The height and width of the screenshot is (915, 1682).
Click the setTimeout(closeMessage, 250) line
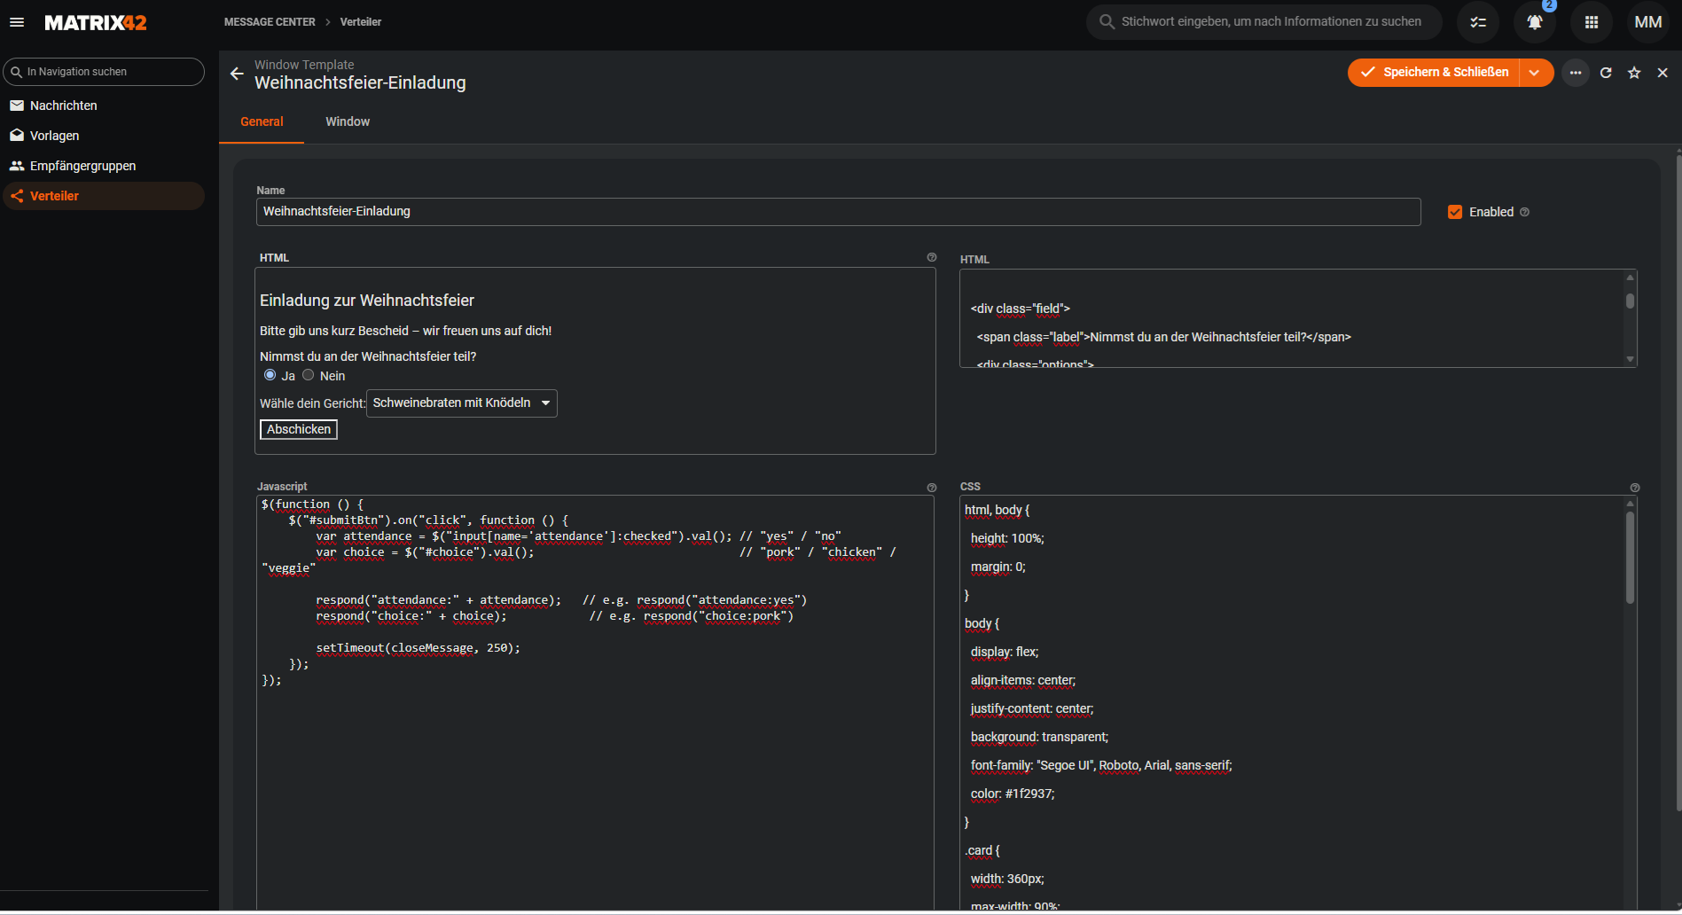(418, 648)
